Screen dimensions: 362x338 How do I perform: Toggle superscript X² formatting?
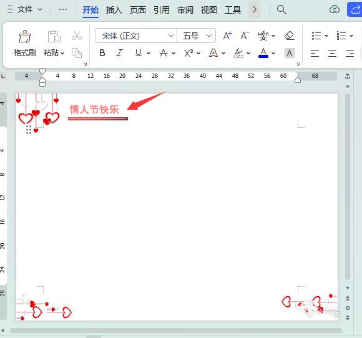pyautogui.click(x=188, y=53)
